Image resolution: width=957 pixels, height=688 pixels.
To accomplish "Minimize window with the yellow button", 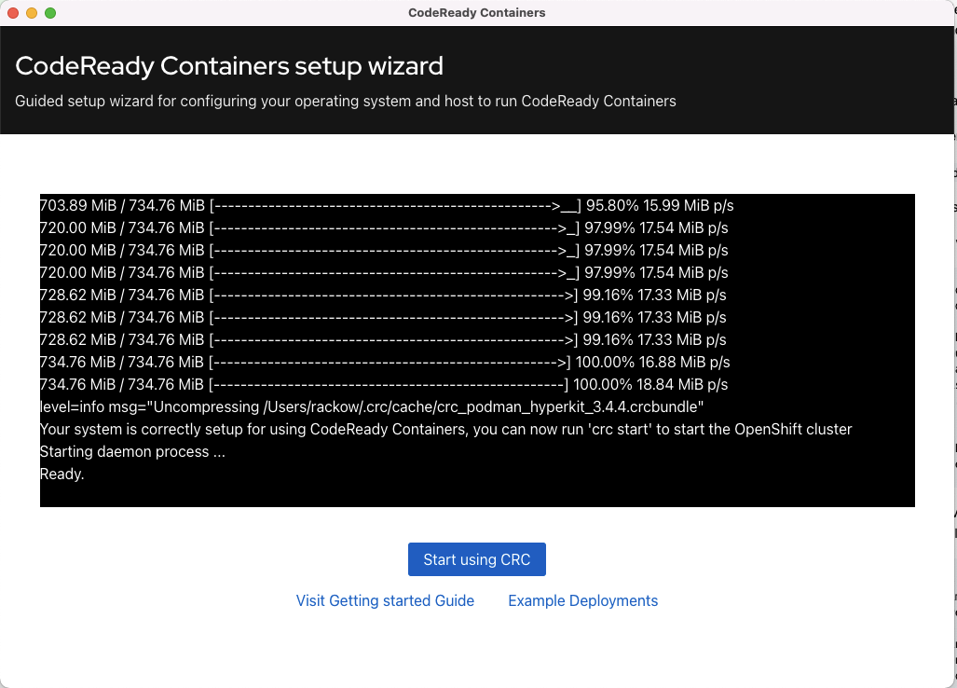I will pos(32,13).
